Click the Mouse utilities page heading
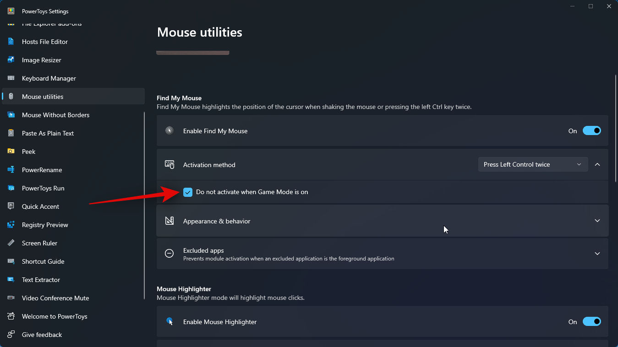This screenshot has height=347, width=618. (200, 33)
